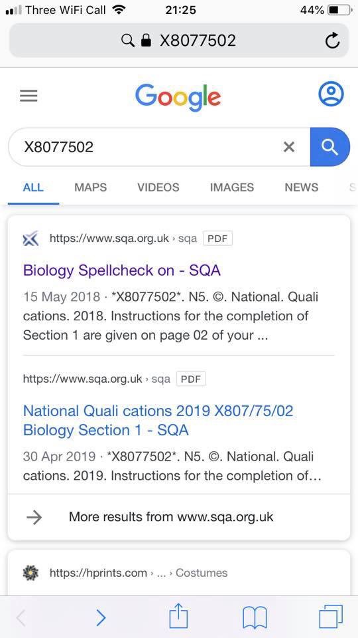Tap Safari's share icon
The height and width of the screenshot is (638, 358).
178,617
